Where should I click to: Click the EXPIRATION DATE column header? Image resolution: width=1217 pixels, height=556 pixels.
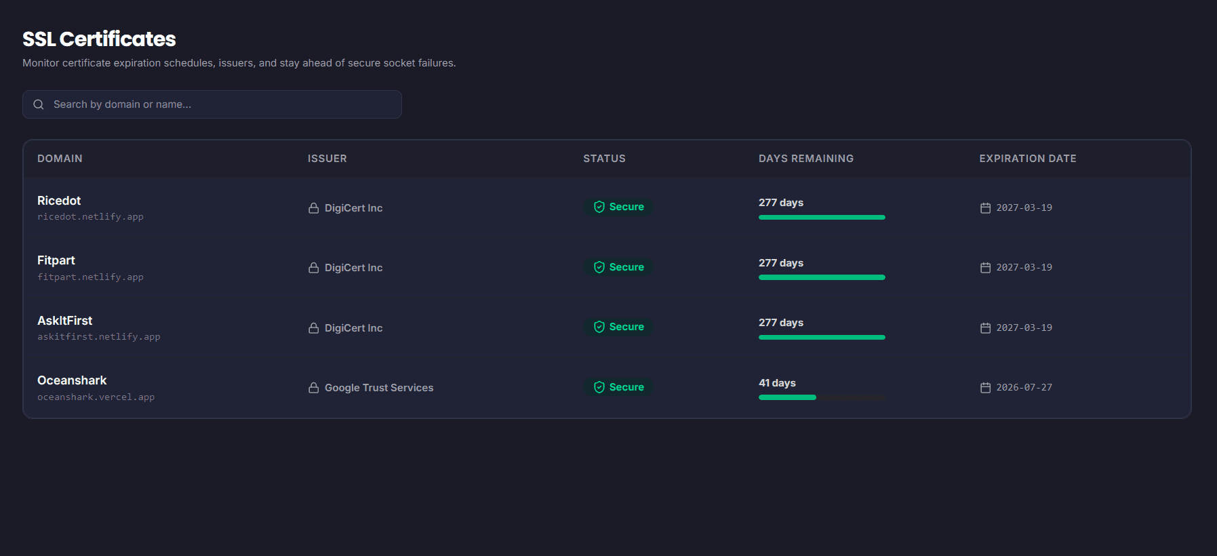(x=1028, y=159)
